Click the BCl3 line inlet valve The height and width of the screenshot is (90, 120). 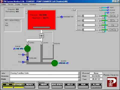pos(79,20)
